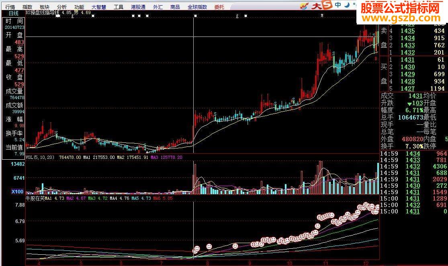Click the first S sell signal near month 4

56,133
